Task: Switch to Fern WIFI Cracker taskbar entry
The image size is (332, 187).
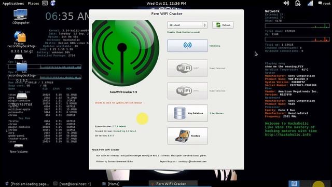Action: click(173, 183)
